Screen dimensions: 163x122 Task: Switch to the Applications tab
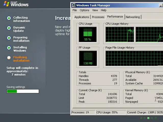(82, 17)
